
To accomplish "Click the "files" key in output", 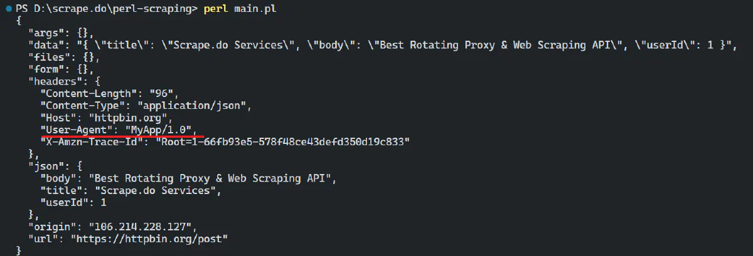I will coord(46,57).
